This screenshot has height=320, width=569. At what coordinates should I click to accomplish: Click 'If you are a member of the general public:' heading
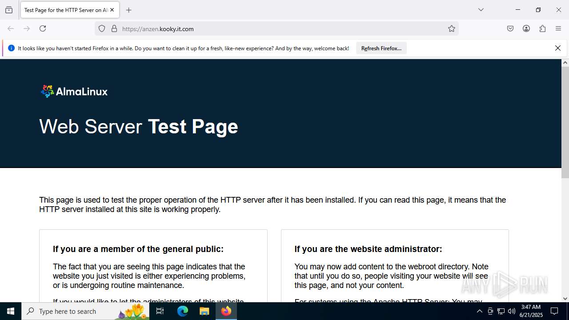[x=138, y=249]
